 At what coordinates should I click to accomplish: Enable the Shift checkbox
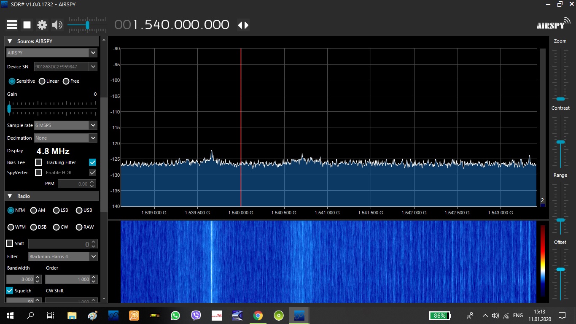[9, 243]
